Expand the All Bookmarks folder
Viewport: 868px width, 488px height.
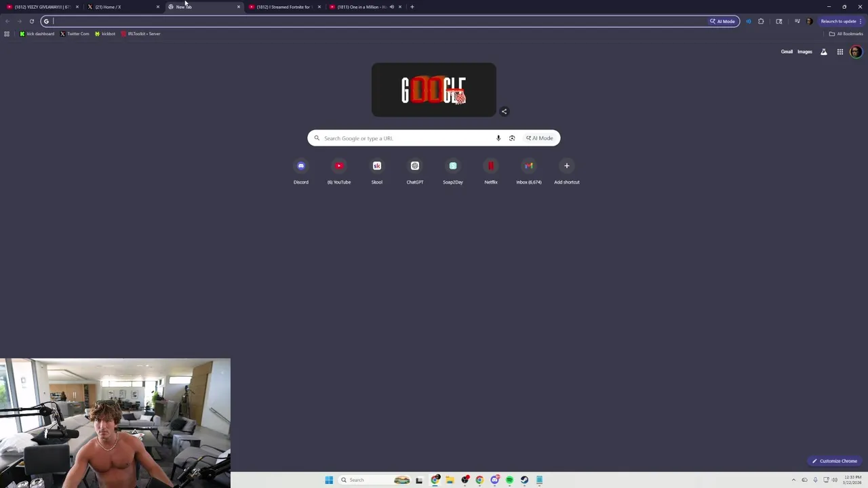click(x=846, y=34)
